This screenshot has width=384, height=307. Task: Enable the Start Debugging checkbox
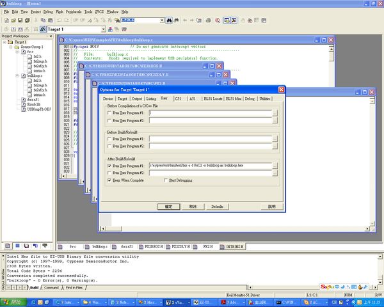(x=164, y=180)
